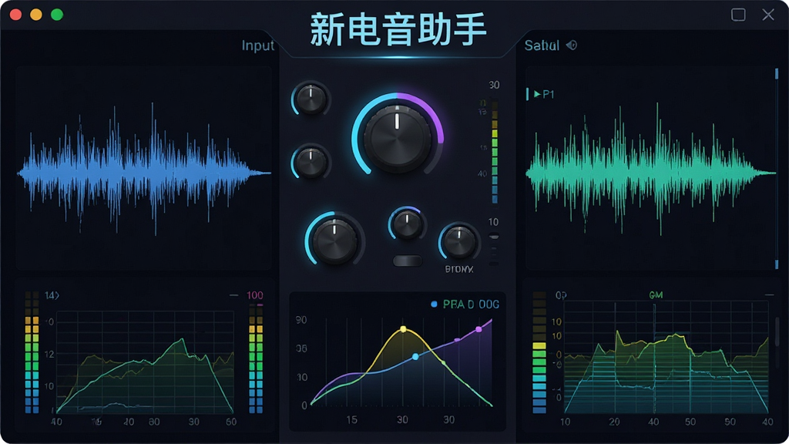Click the GM label above the green spectrum
This screenshot has width=789, height=444.
click(x=656, y=295)
